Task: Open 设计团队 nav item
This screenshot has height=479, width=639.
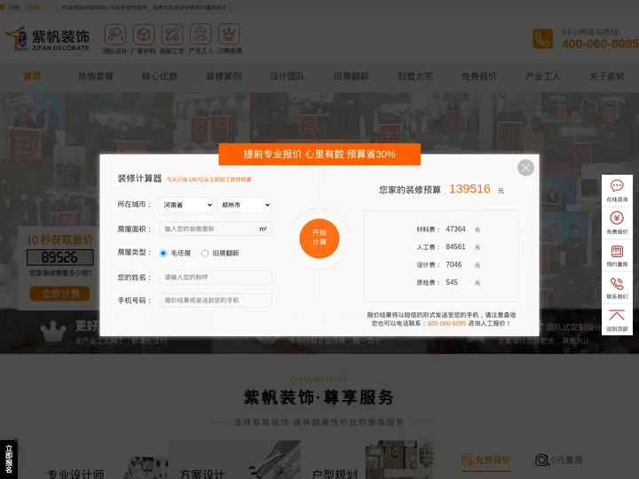Action: click(x=288, y=76)
